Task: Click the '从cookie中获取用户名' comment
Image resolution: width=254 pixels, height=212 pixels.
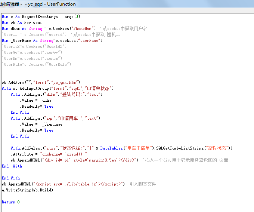Action: 124,29
